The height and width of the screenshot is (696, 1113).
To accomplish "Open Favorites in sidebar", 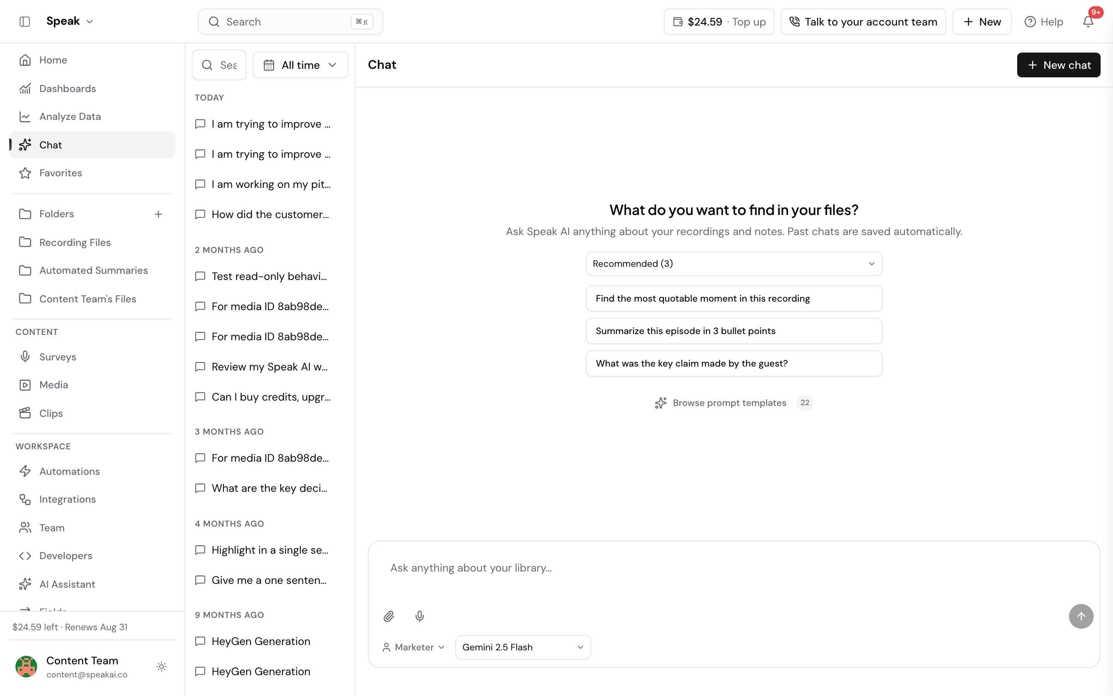I will pos(92,173).
